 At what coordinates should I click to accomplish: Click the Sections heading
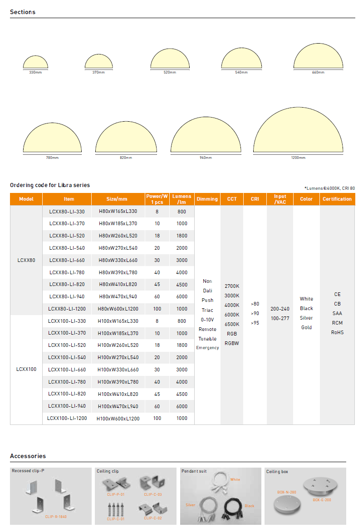click(x=23, y=12)
